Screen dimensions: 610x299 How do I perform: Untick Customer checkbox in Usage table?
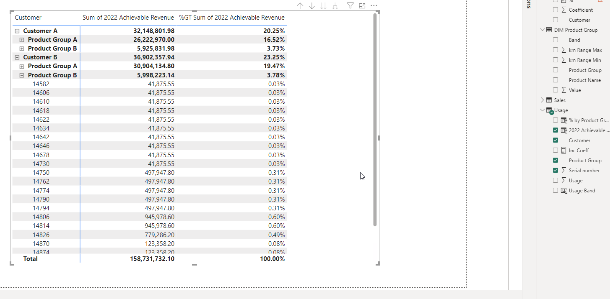(555, 140)
